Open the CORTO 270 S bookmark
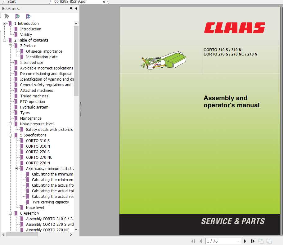Viewport: 283px width, 245px height. pyautogui.click(x=38, y=152)
